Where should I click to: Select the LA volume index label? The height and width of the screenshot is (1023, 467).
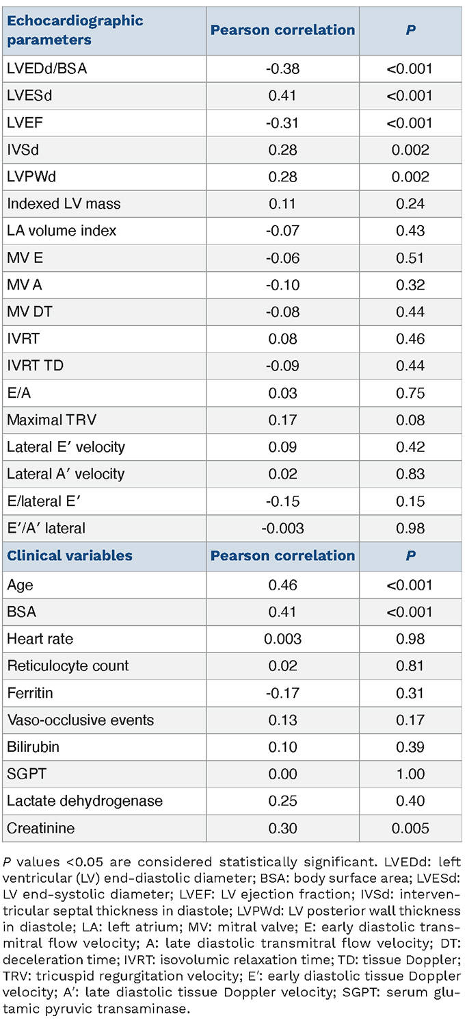[53, 231]
